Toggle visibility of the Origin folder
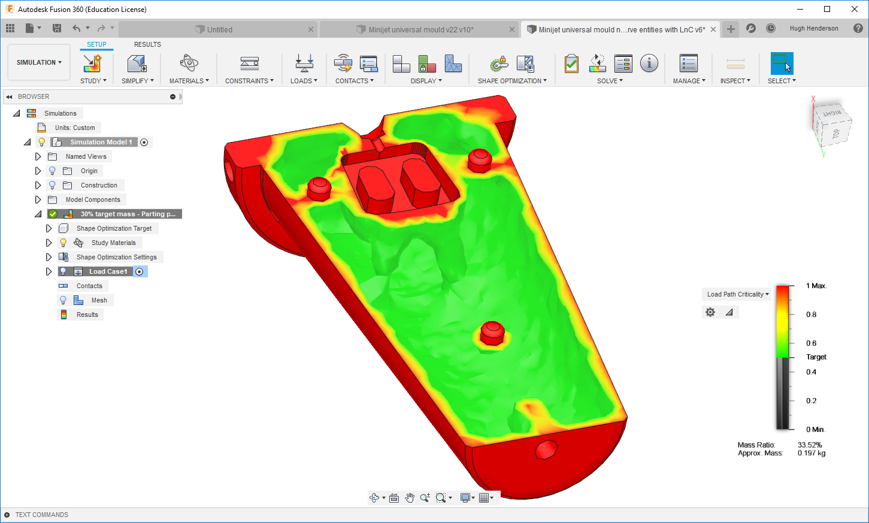The width and height of the screenshot is (869, 523). coord(52,170)
